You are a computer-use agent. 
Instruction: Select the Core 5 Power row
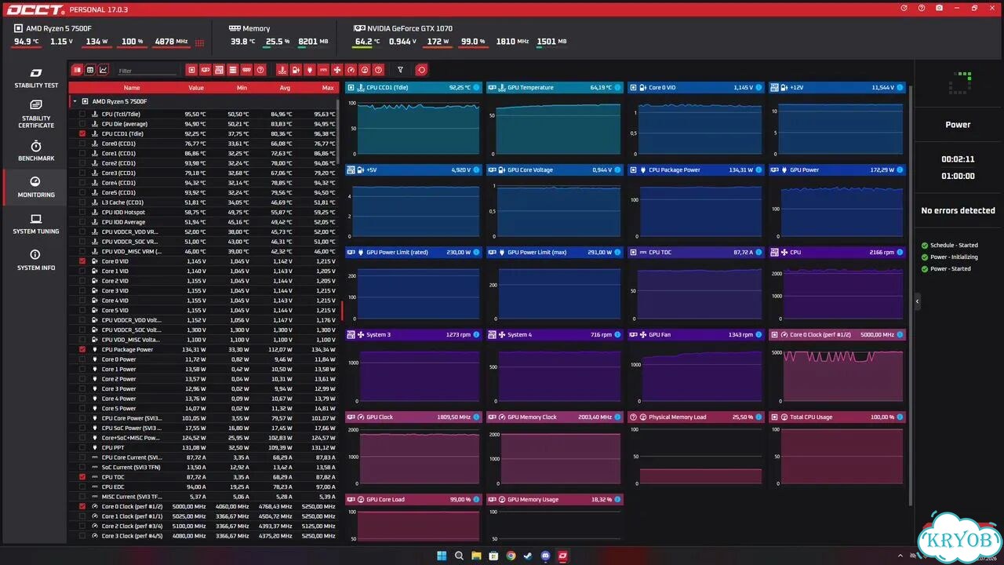click(x=204, y=409)
